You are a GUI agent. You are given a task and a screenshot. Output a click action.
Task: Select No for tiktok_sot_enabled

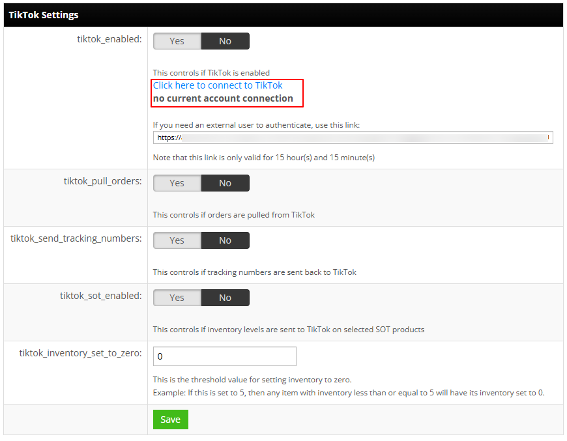click(x=225, y=298)
